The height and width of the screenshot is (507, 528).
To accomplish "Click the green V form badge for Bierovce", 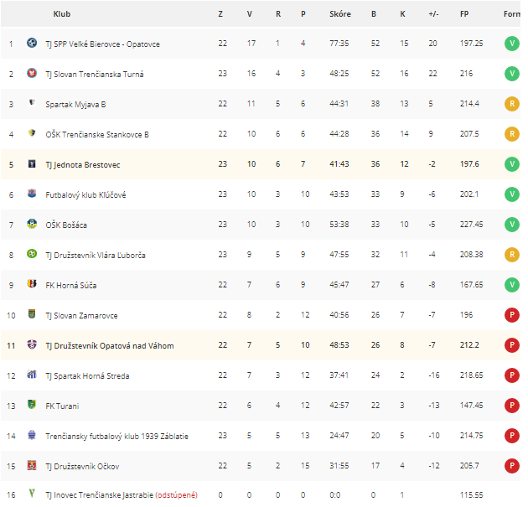I will (512, 44).
